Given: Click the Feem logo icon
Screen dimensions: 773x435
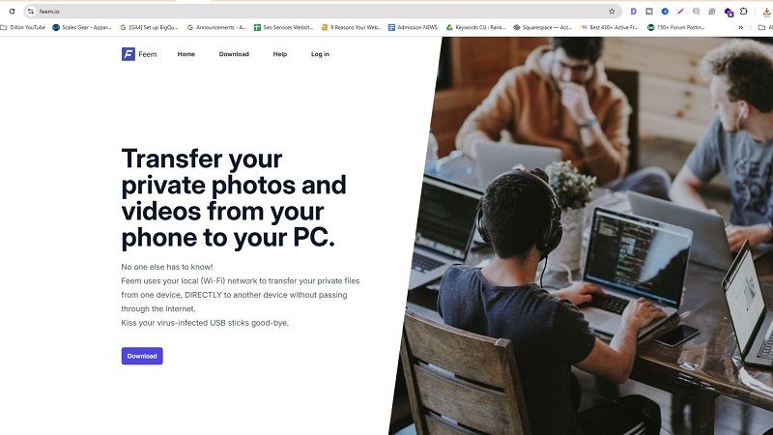Looking at the screenshot, I should coord(129,54).
